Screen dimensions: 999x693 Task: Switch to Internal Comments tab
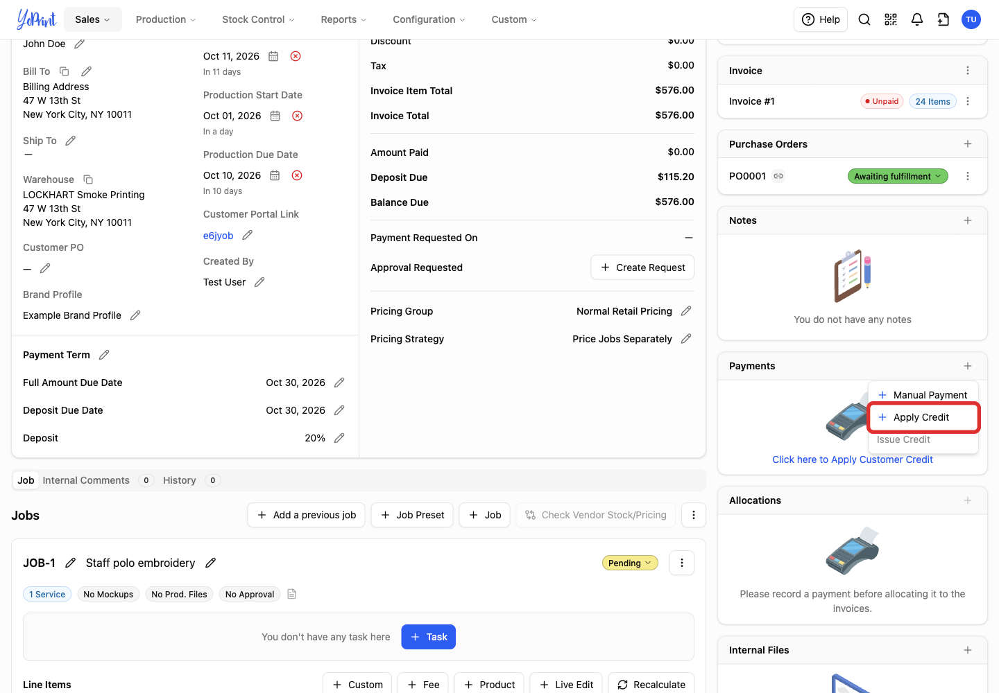tap(97, 480)
